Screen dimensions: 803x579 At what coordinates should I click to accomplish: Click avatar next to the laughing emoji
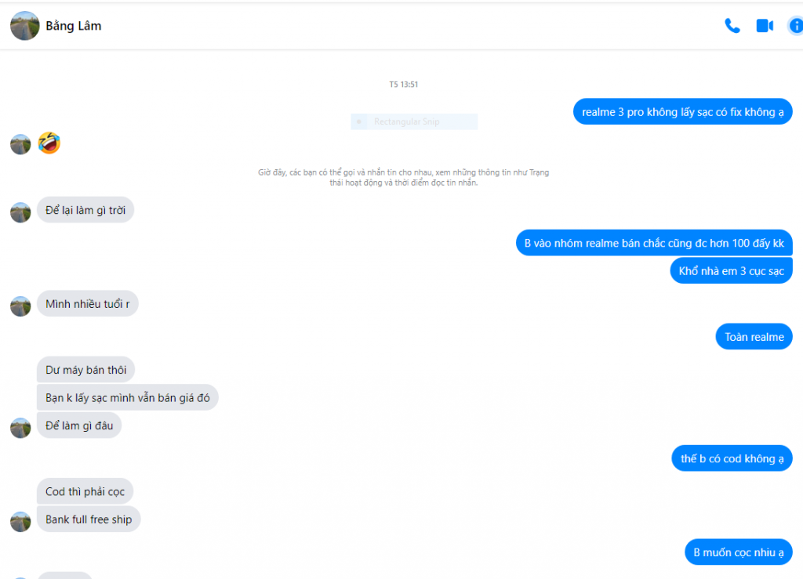pyautogui.click(x=20, y=144)
